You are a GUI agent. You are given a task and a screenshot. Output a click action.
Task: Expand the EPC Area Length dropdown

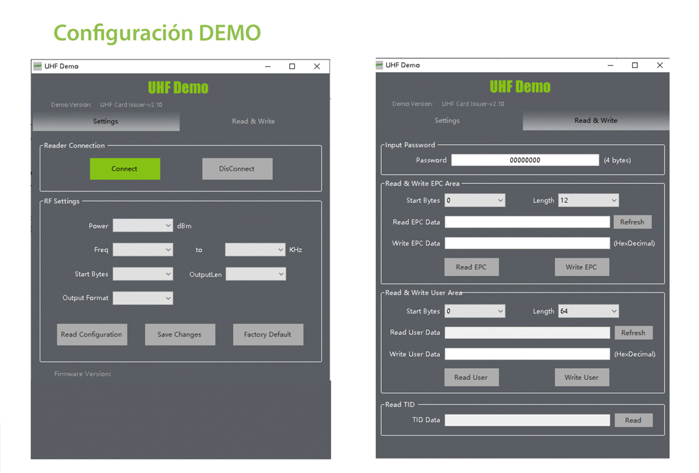(588, 200)
